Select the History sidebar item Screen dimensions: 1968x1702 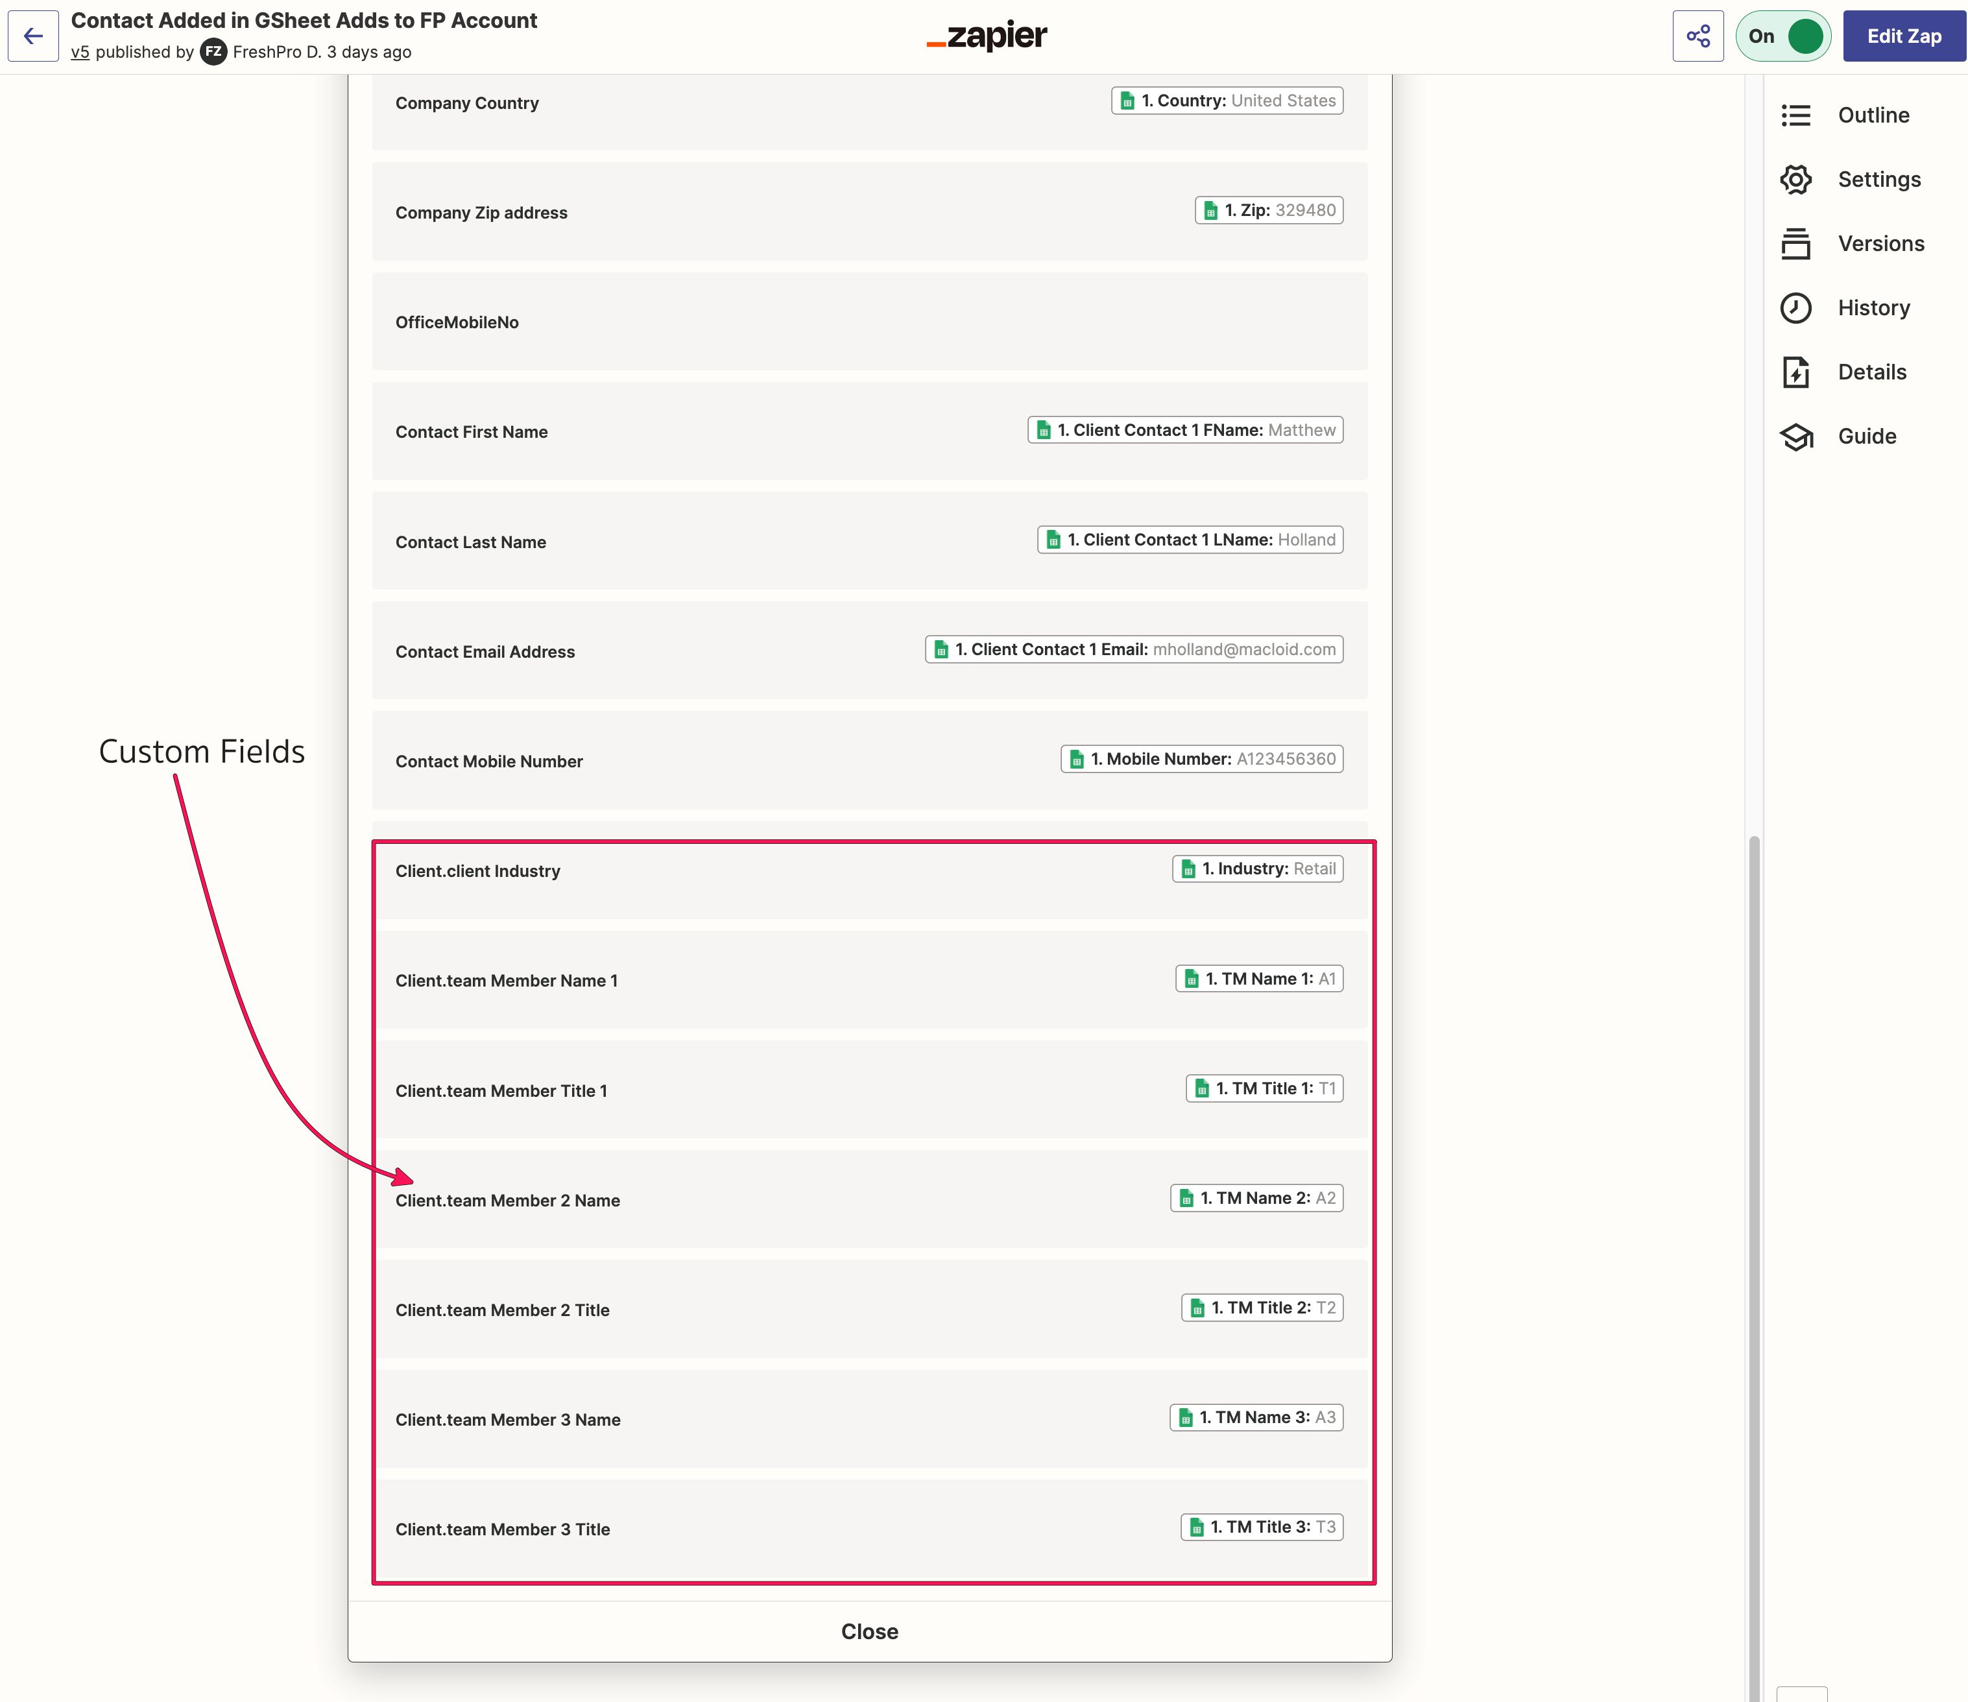pyautogui.click(x=1873, y=307)
